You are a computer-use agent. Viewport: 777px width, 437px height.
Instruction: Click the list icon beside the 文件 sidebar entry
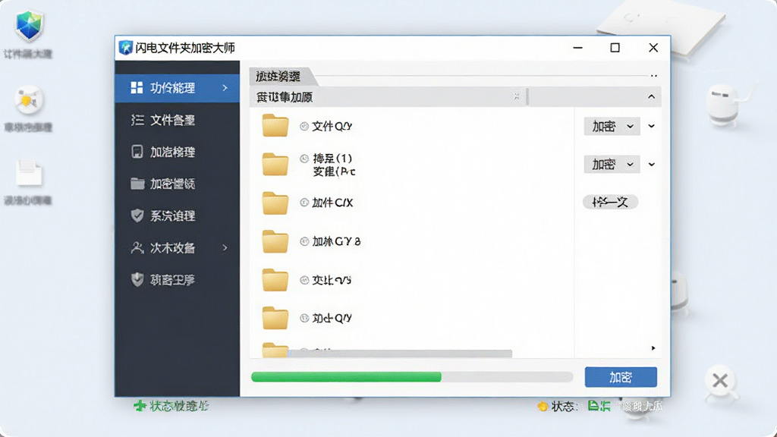tap(137, 120)
